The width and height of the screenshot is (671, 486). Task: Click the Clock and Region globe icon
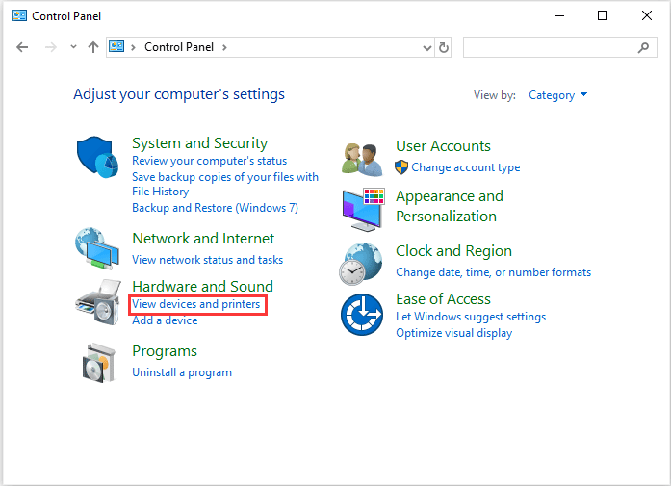pyautogui.click(x=361, y=264)
